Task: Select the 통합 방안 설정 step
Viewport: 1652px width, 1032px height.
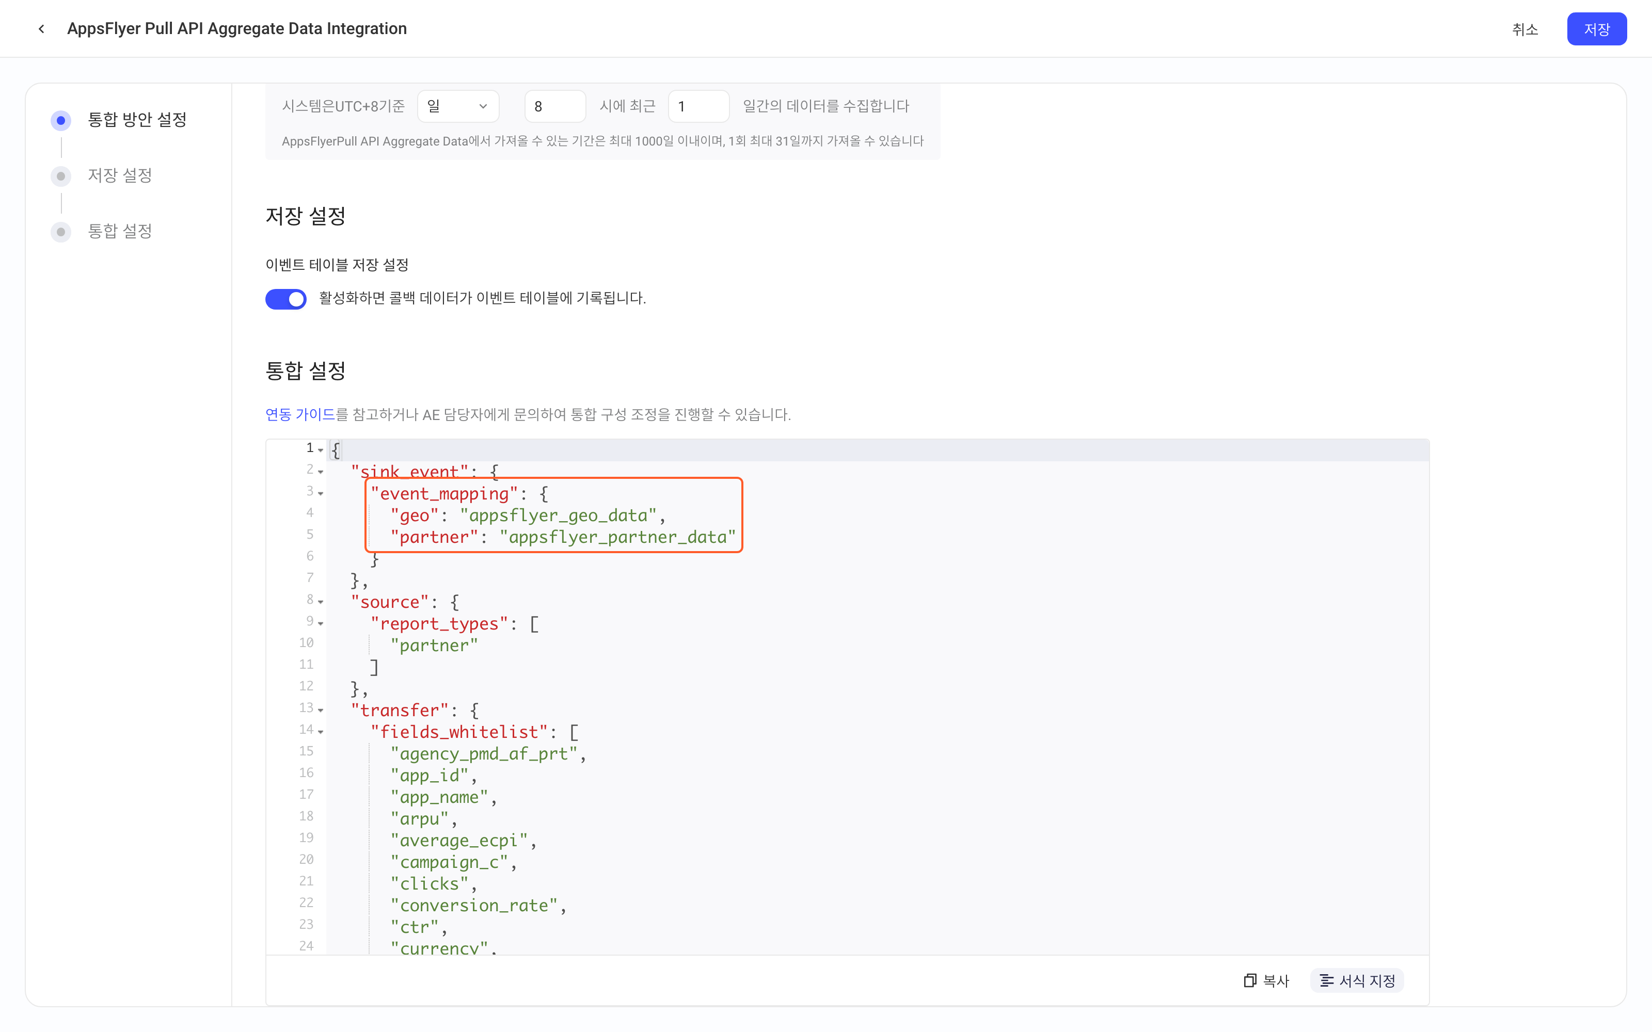Action: (x=137, y=120)
